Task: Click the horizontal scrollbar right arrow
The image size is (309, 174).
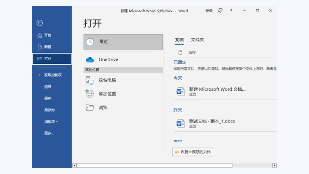Action: [275, 165]
